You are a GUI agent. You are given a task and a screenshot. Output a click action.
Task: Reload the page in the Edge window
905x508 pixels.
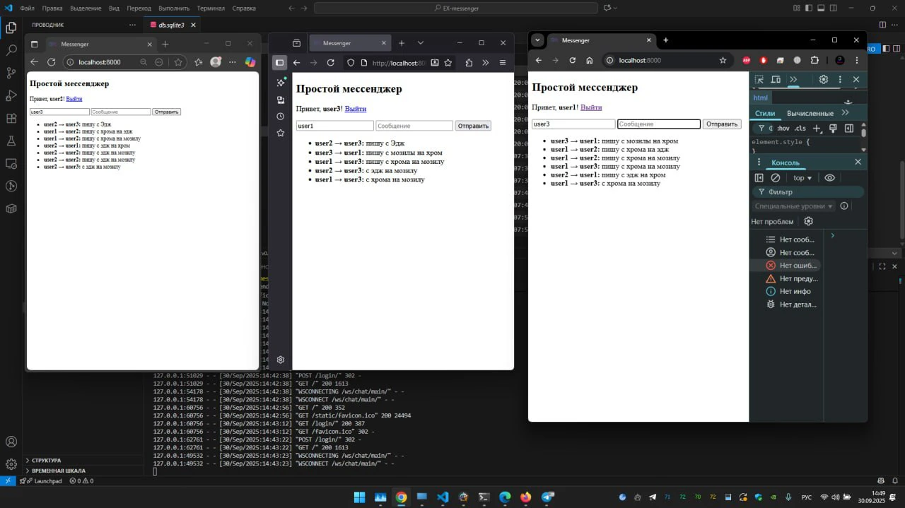pos(51,62)
